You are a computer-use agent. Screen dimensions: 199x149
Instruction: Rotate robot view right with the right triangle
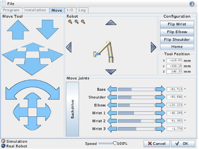153,47
